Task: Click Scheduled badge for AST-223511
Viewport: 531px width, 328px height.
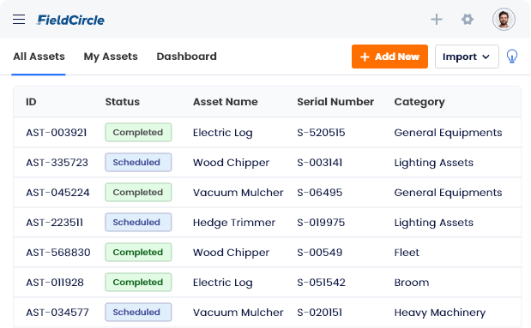Action: (138, 222)
